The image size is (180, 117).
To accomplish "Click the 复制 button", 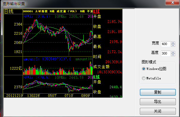I will [158, 92].
